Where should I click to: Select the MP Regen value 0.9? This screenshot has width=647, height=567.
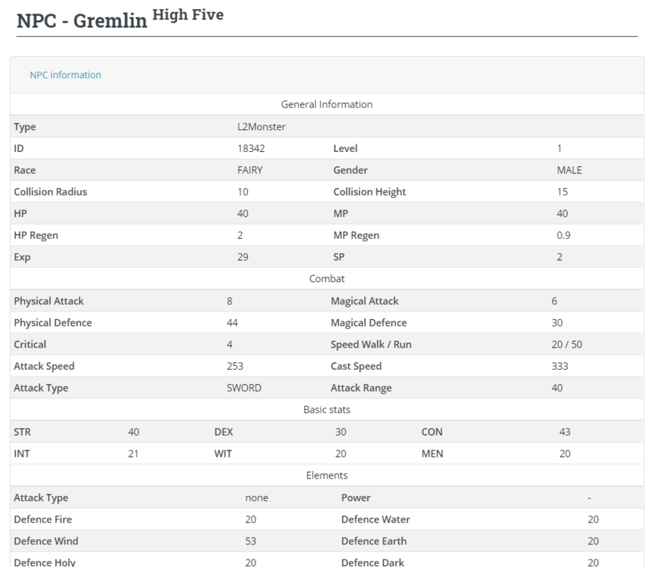[x=563, y=235]
